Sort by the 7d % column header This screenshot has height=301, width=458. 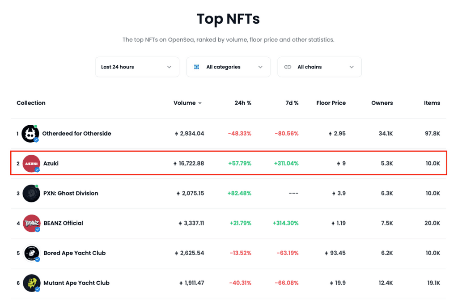pyautogui.click(x=292, y=103)
